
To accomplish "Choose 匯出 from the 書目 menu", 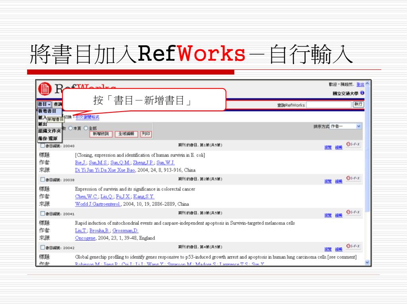I will pos(43,124).
